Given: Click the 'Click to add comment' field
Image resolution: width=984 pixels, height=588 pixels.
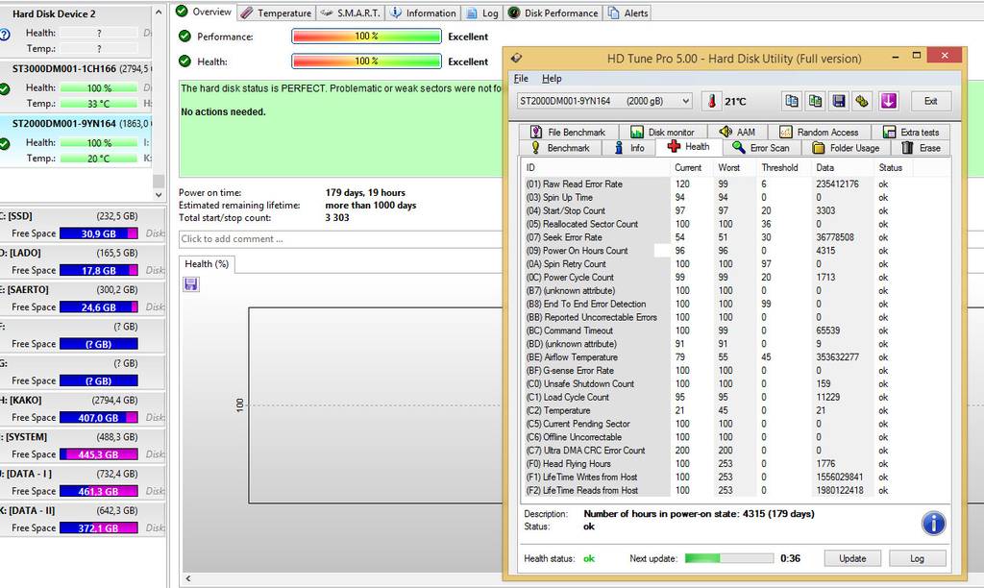Looking at the screenshot, I should pyautogui.click(x=341, y=239).
